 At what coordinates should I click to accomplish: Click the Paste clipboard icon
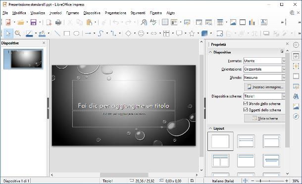tap(89, 22)
